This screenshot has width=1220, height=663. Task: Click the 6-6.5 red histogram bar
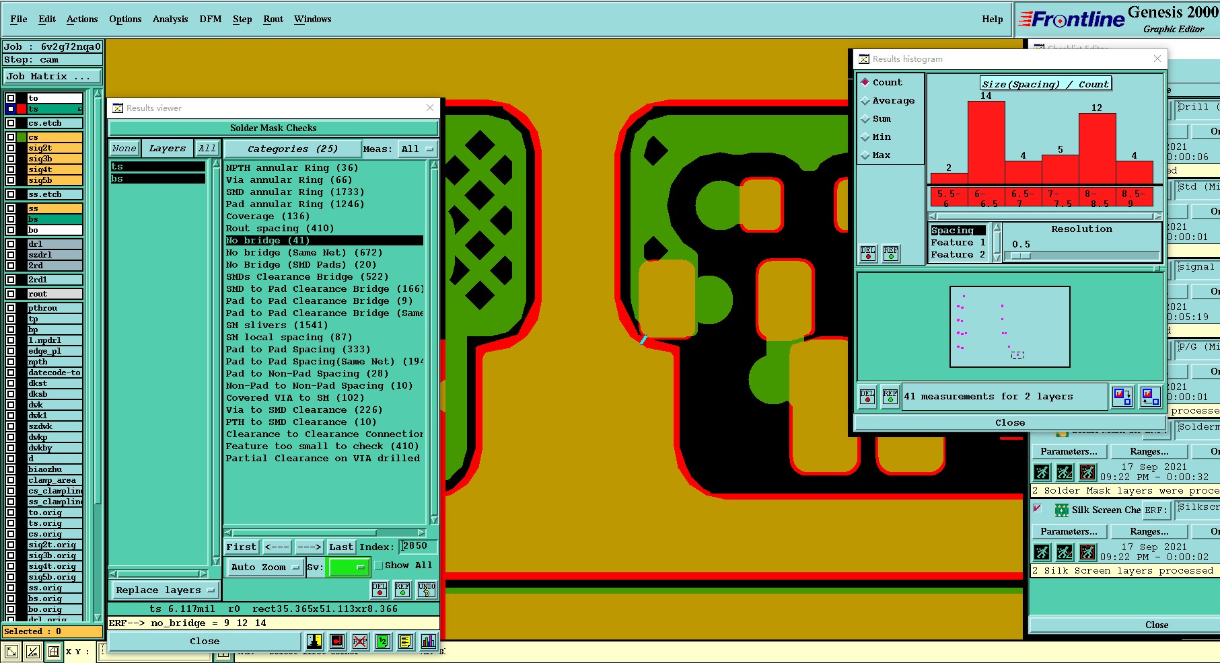[986, 142]
